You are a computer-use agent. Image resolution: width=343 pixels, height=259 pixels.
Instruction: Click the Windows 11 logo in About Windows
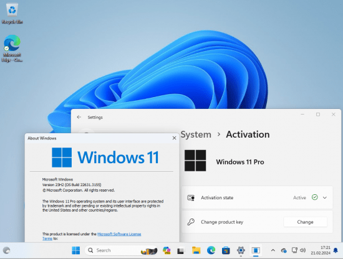coord(105,158)
